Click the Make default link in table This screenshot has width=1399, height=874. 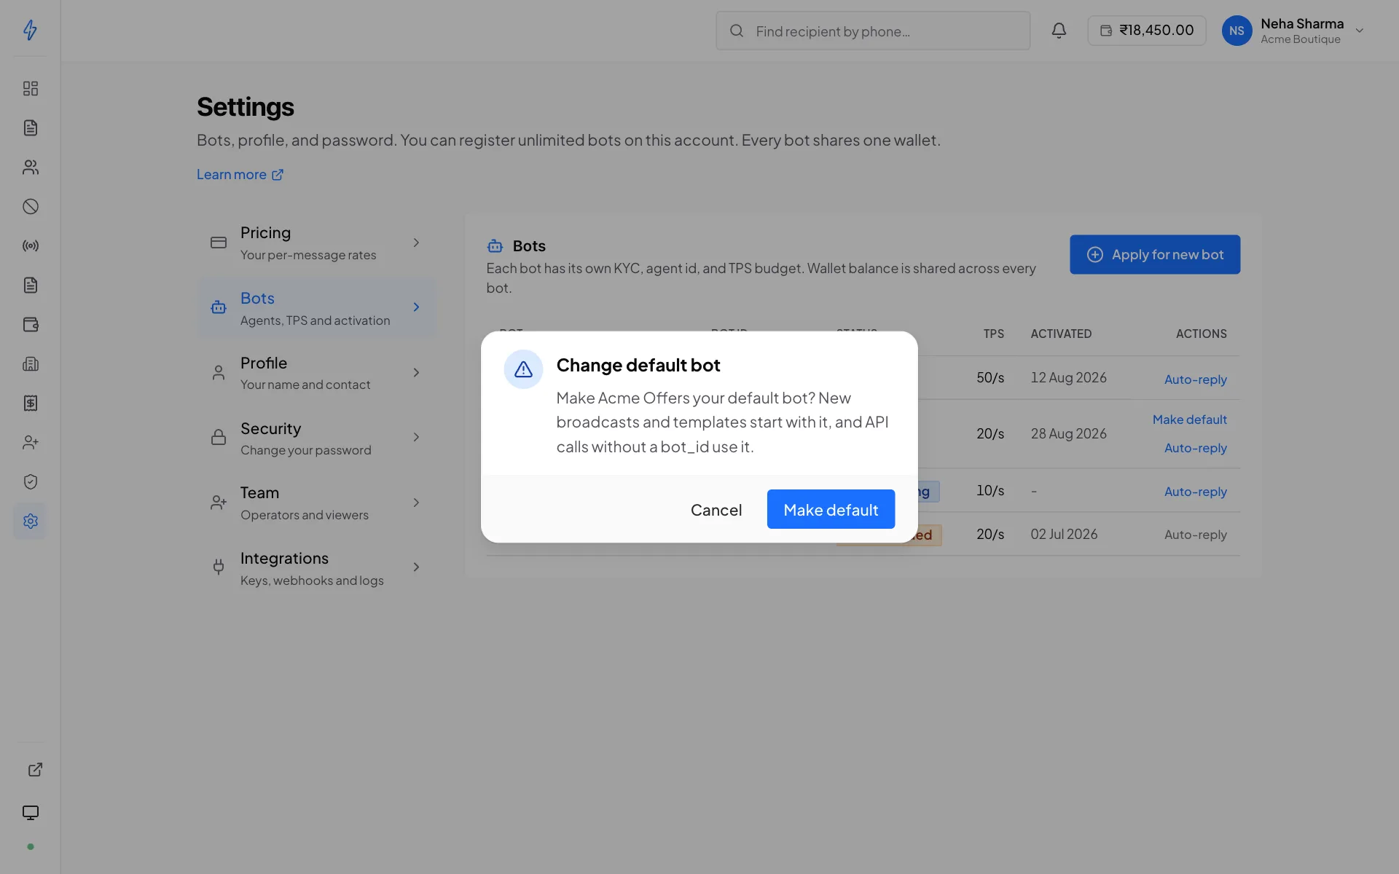point(1189,420)
